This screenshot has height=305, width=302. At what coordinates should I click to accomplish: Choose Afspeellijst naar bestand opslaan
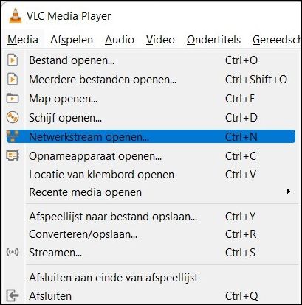pyautogui.click(x=113, y=217)
